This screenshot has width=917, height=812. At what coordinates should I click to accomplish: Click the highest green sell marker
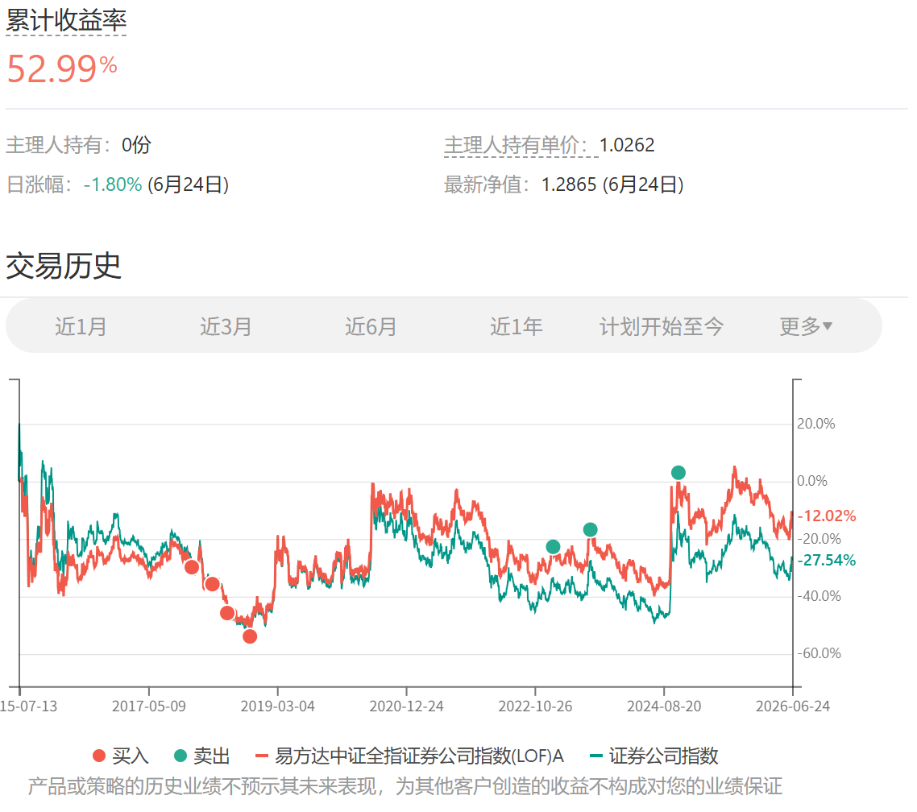tap(678, 472)
